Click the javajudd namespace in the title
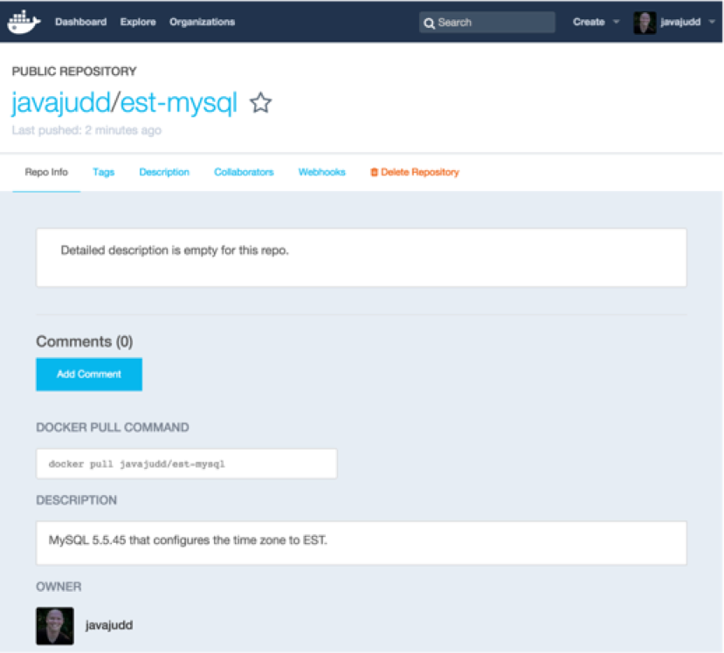 (x=61, y=102)
